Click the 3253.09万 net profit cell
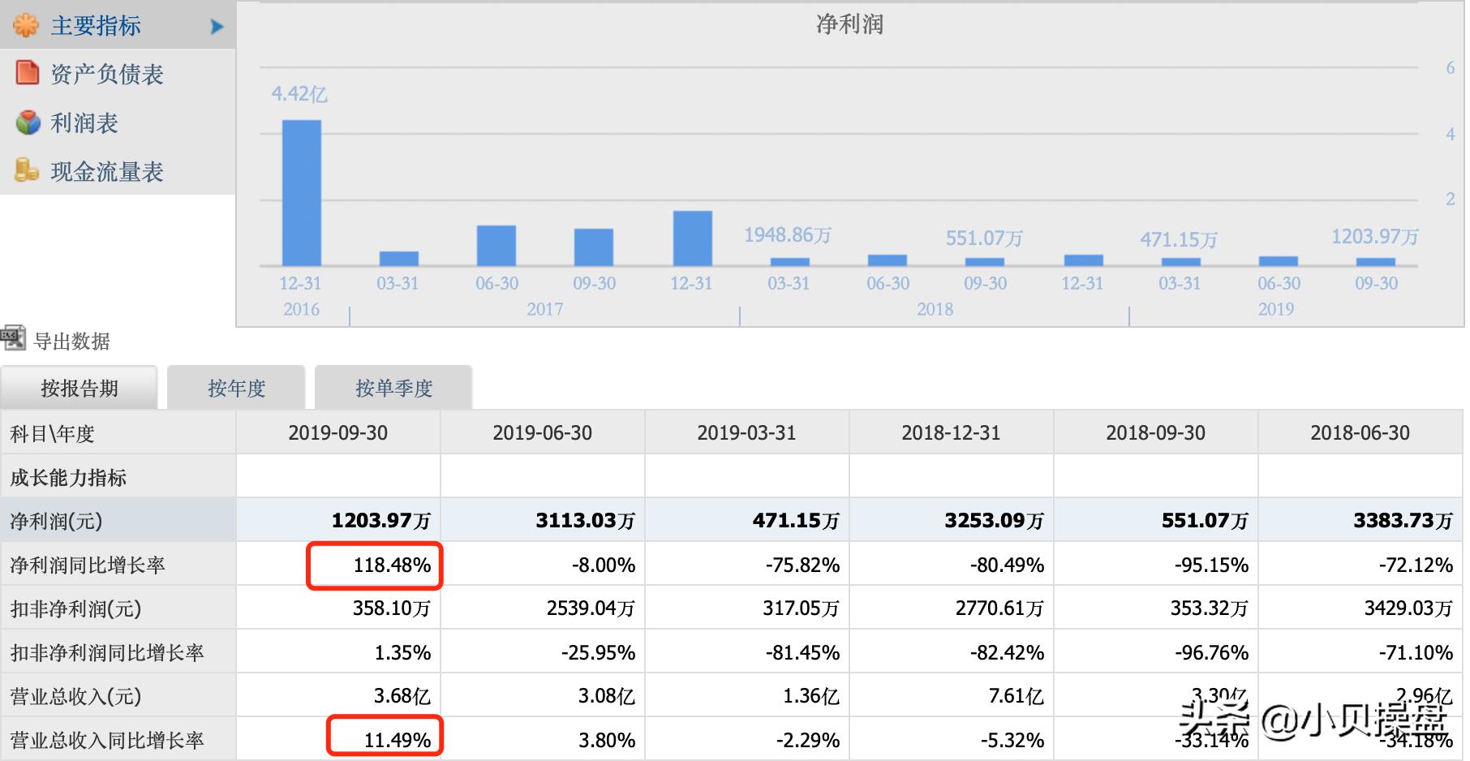The image size is (1470, 761). click(x=952, y=520)
